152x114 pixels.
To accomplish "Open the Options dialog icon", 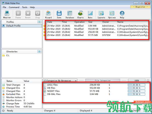I will (112, 14).
